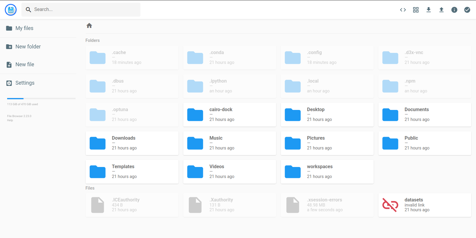Go to home folder breadcrumb icon
Screen dimensions: 476x238
89,26
